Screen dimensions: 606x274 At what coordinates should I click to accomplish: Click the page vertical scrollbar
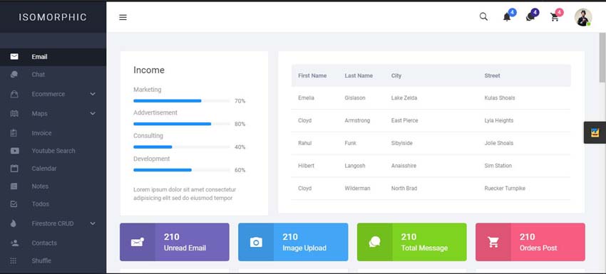point(602,57)
